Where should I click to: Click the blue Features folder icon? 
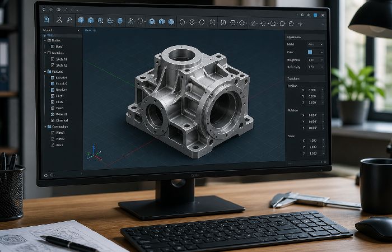click(49, 72)
